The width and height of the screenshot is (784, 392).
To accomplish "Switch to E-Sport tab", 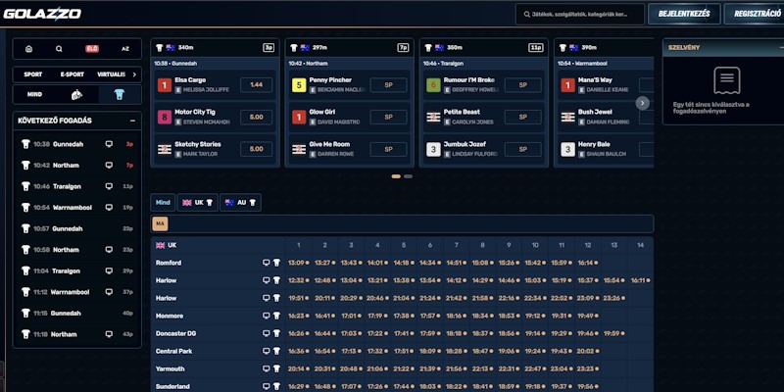I will pos(72,74).
